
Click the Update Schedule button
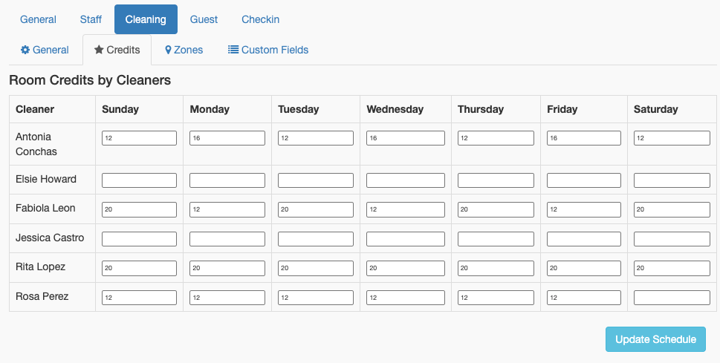point(655,339)
